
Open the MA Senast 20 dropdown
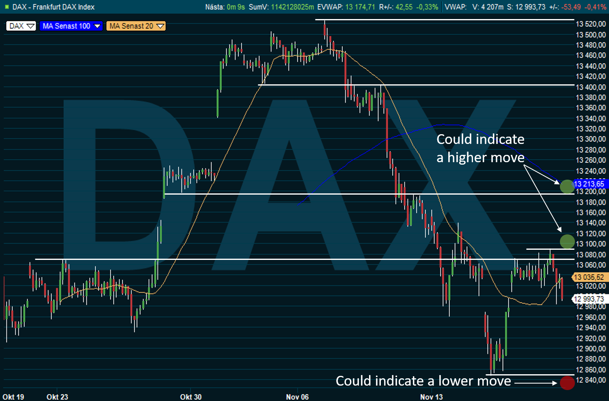(136, 26)
